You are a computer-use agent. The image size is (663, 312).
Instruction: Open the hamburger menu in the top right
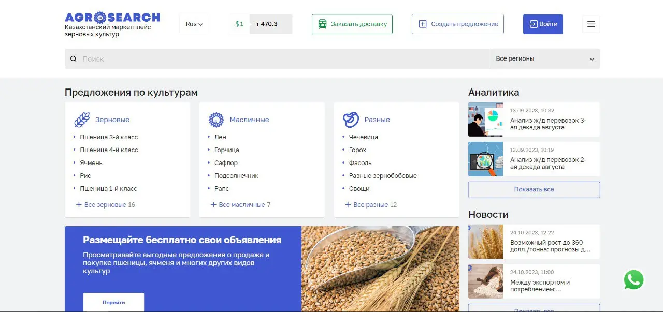click(591, 24)
